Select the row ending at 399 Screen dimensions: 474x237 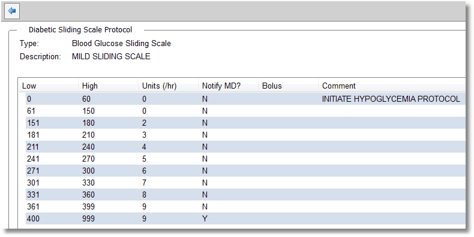[x=245, y=206]
